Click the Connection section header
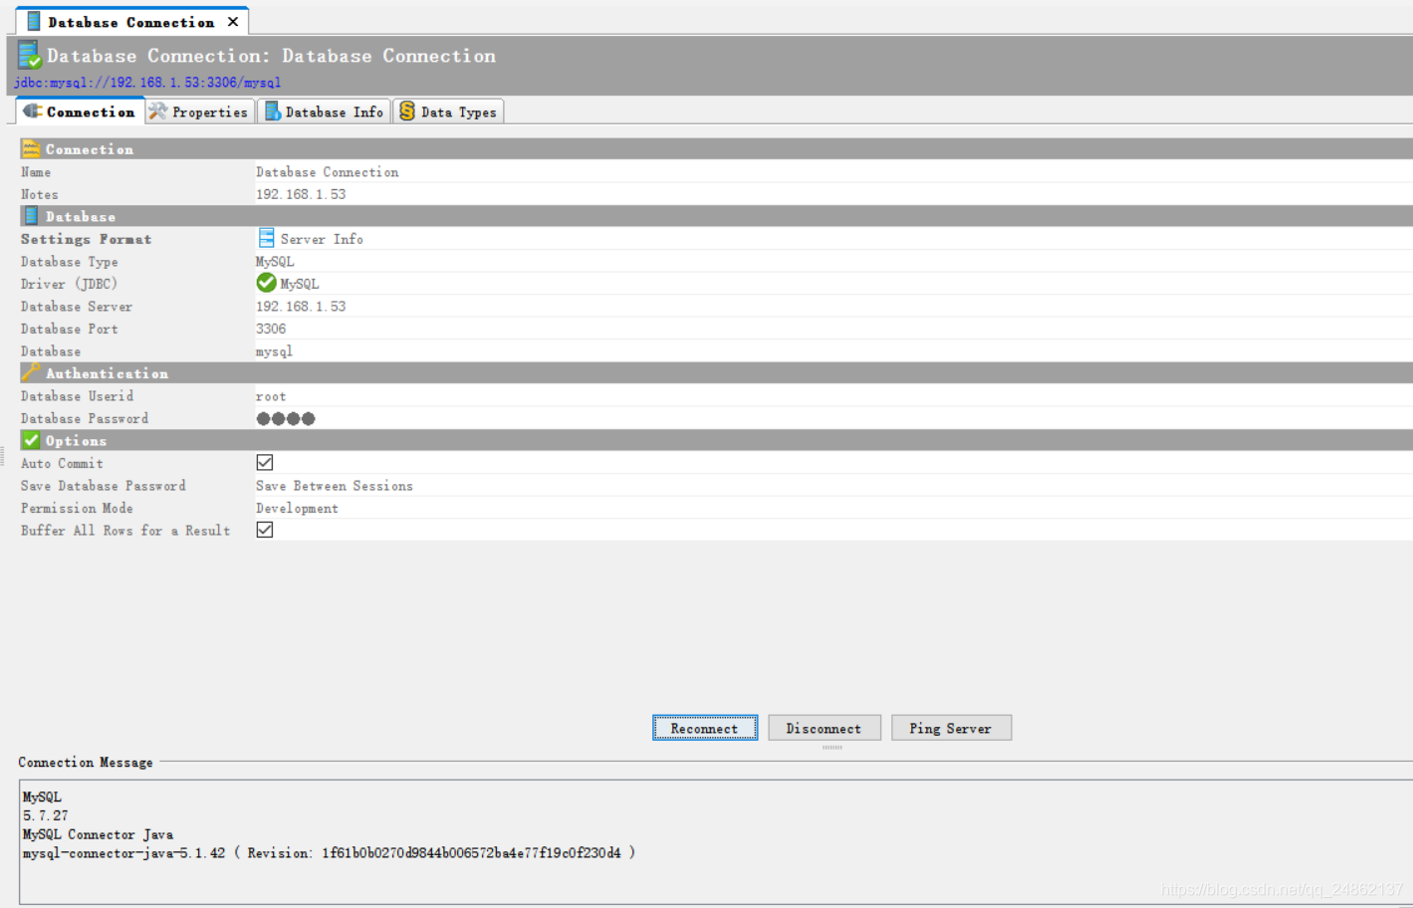 (x=715, y=149)
